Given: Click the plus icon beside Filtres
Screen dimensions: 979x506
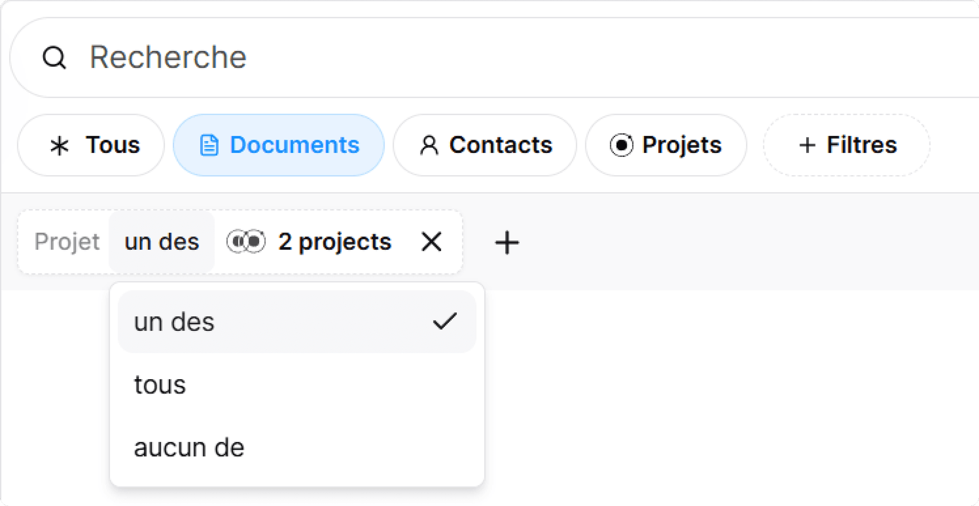Looking at the screenshot, I should click(x=807, y=145).
